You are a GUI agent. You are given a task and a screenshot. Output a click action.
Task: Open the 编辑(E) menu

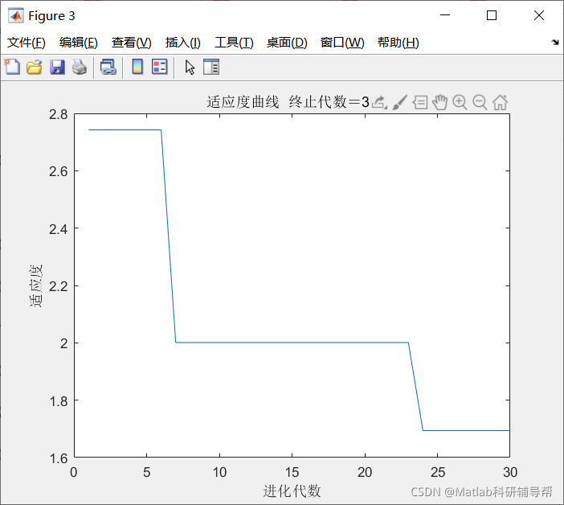click(x=79, y=43)
